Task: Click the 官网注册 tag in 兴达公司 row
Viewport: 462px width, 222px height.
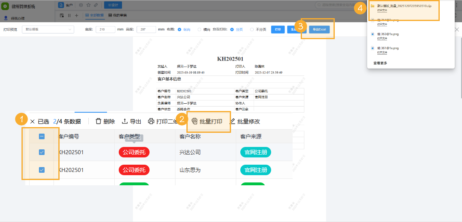Action: [256, 152]
